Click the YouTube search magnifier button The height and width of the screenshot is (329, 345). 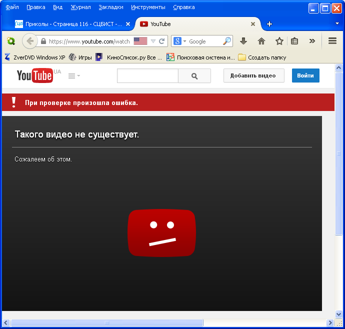(x=194, y=76)
